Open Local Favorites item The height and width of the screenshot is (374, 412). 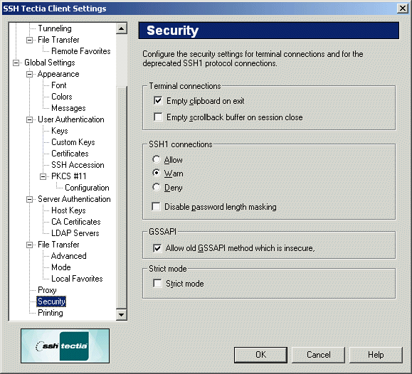tap(77, 279)
